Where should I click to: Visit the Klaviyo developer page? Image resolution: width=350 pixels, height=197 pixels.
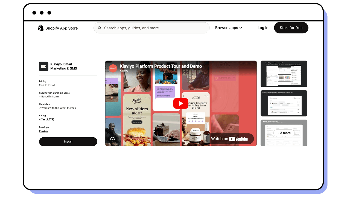click(43, 131)
